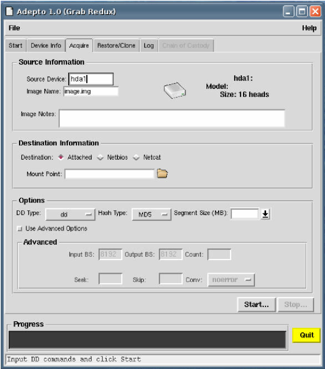The image size is (325, 369).
Task: Select the Netbios destination option
Action: pos(100,157)
